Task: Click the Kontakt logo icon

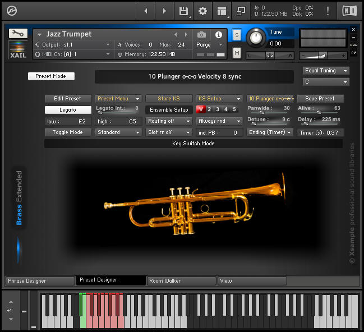Action: coord(12,11)
